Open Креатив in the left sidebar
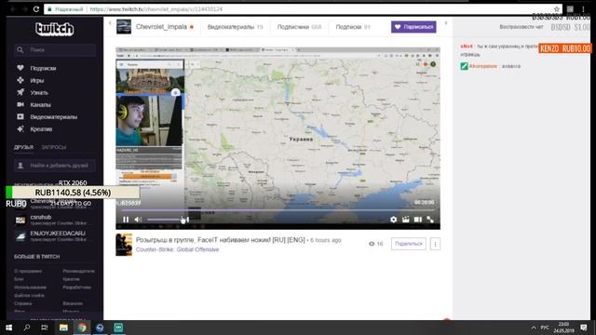 point(41,129)
